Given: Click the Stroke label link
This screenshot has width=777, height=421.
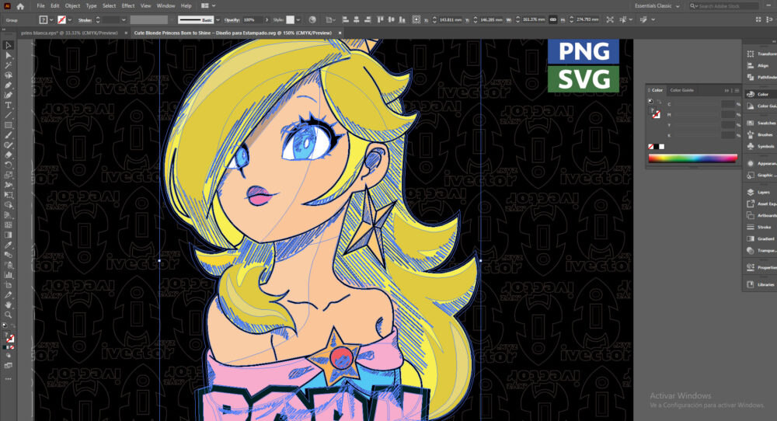Looking at the screenshot, I should 85,20.
